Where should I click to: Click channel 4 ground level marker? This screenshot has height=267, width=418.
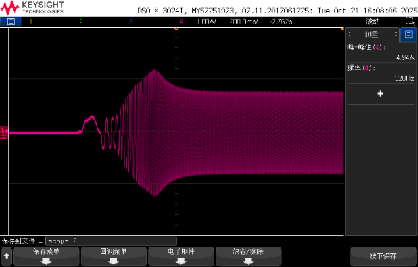click(4, 133)
